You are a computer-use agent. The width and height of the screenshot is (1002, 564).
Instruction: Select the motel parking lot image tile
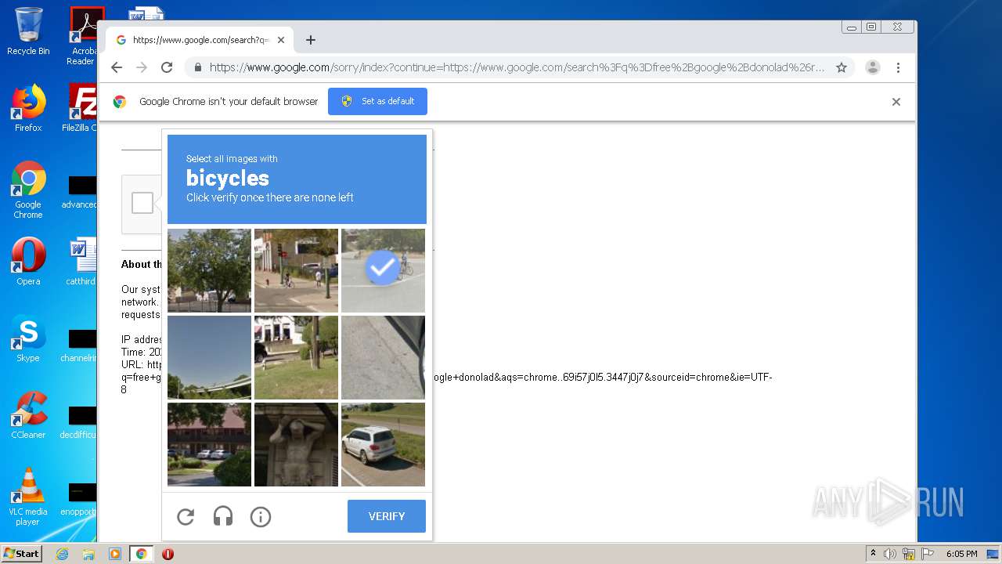point(209,444)
